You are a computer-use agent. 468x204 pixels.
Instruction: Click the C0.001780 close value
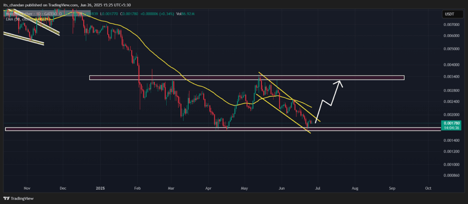coord(130,14)
